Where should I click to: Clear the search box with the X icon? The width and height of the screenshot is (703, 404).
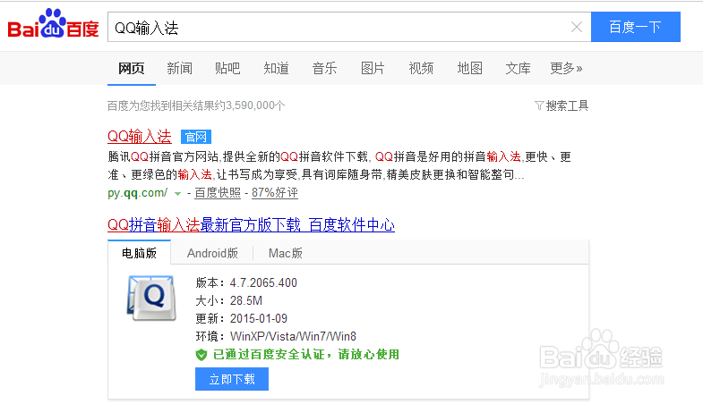(x=577, y=28)
